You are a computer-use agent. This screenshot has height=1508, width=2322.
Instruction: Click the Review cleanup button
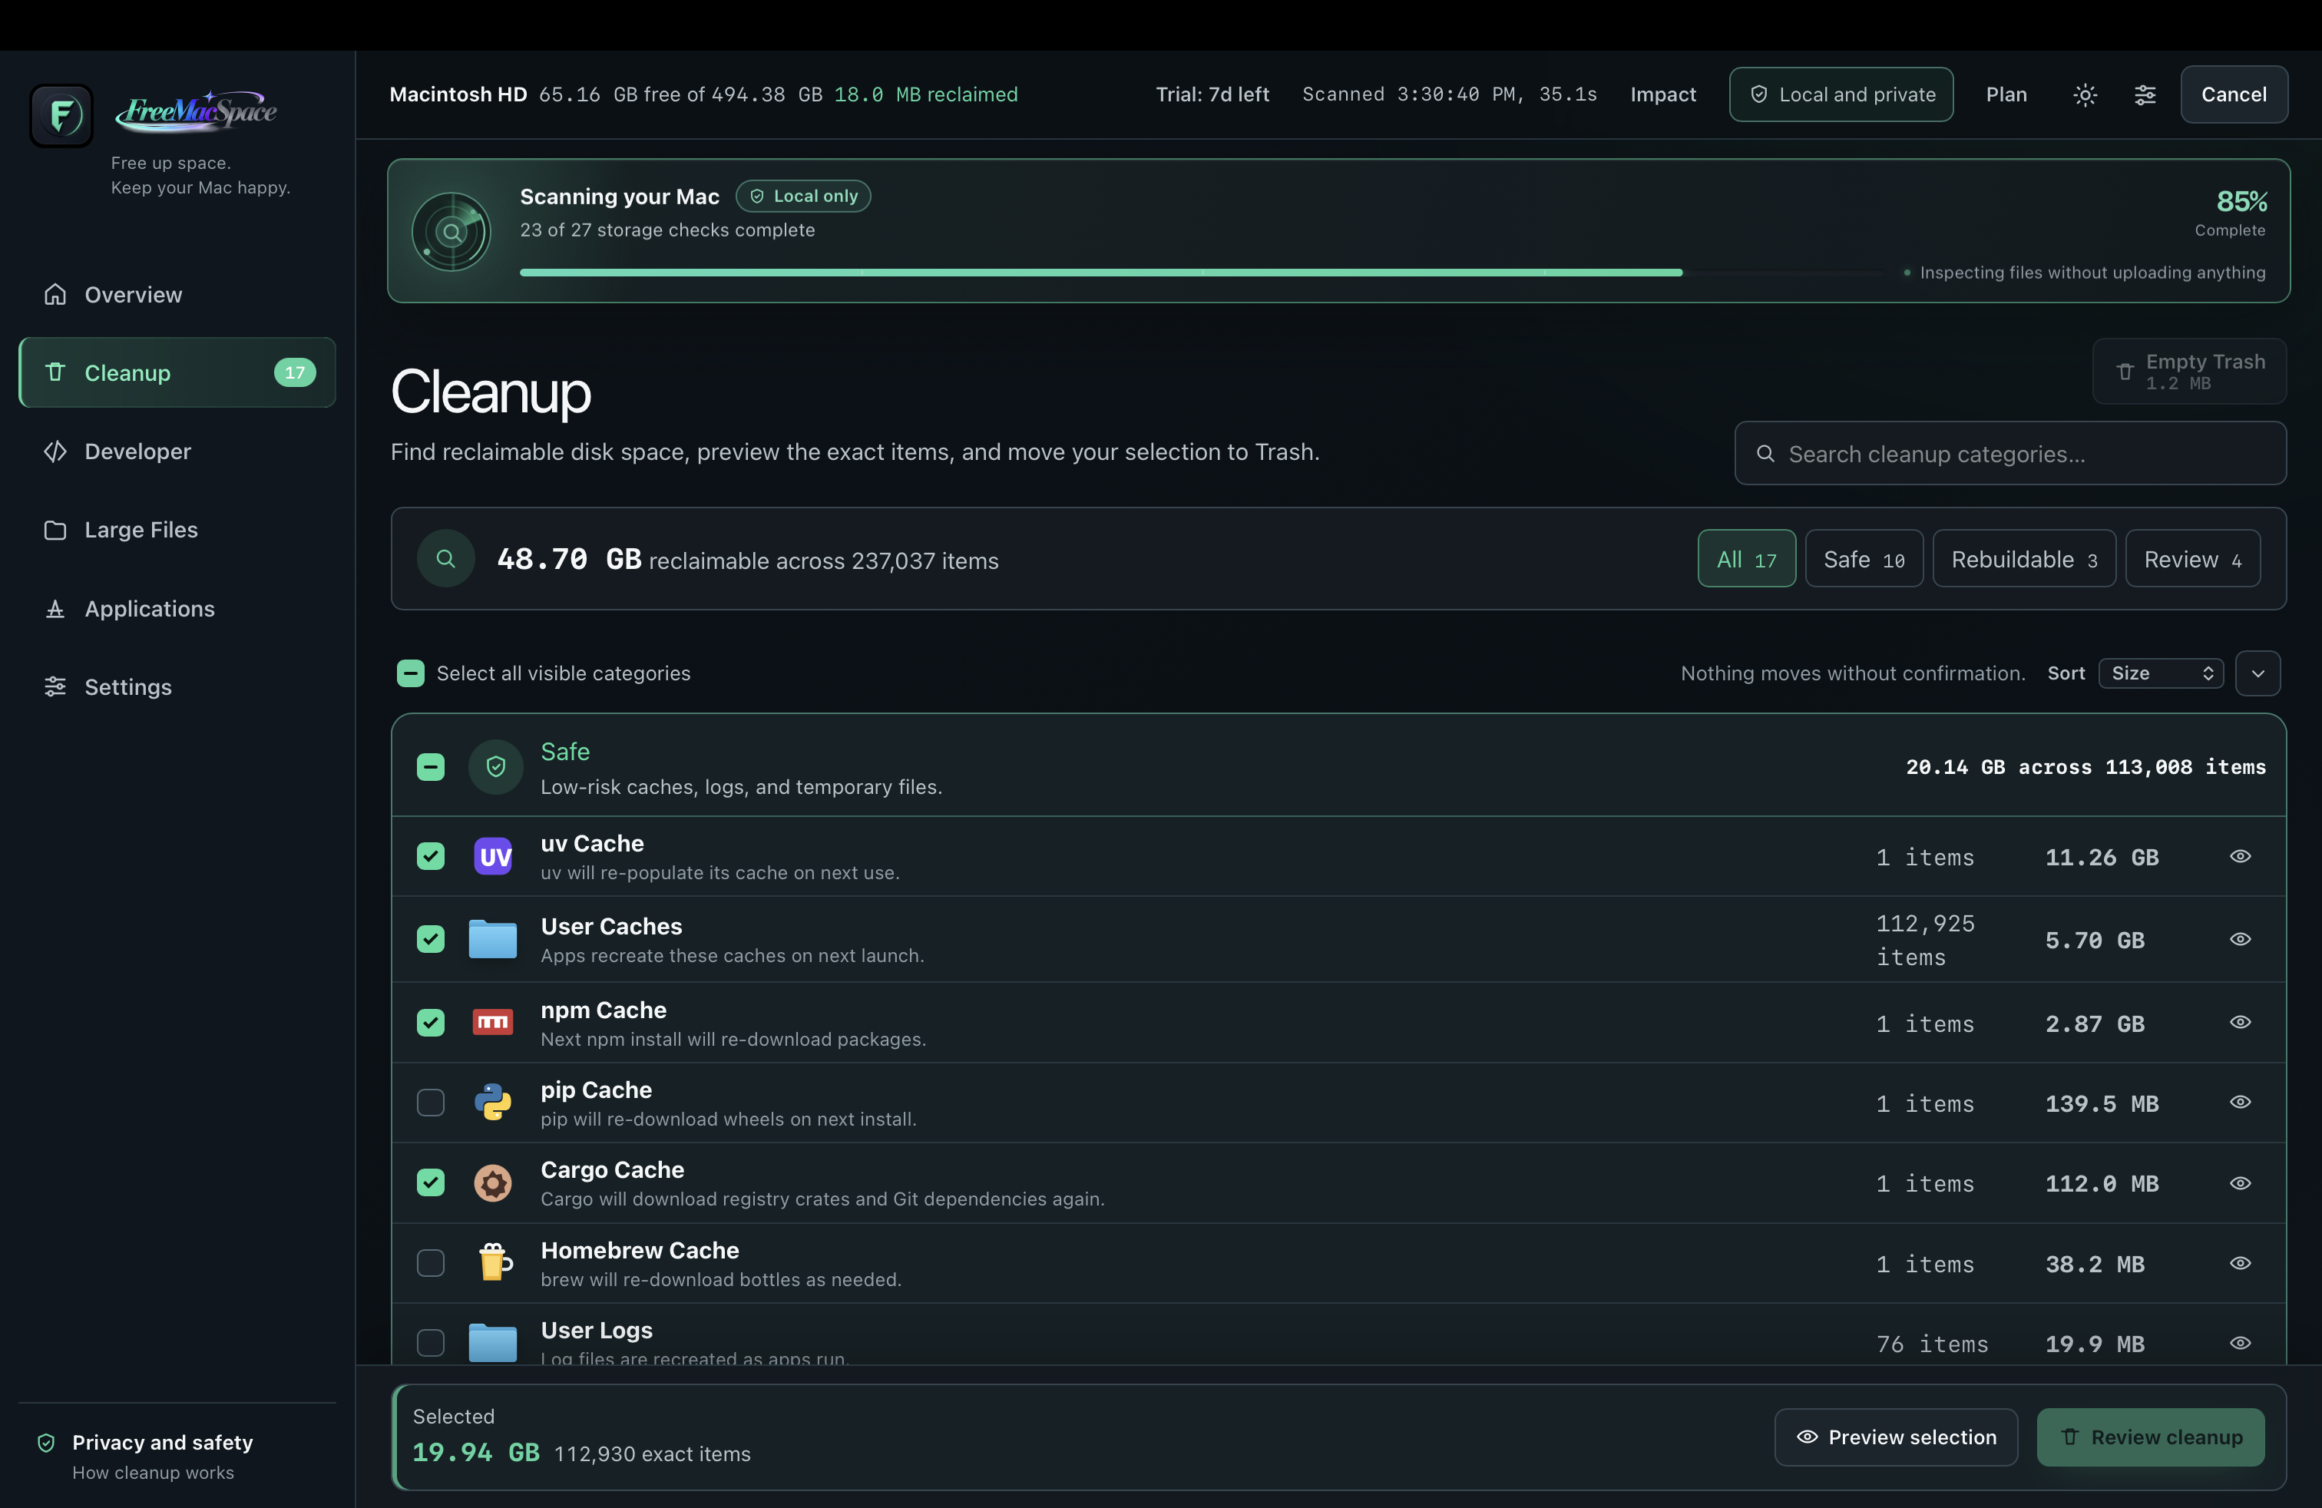tap(2150, 1437)
